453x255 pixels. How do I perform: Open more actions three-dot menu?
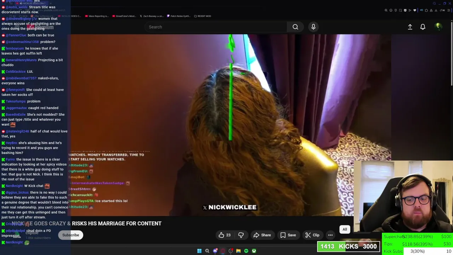point(330,235)
